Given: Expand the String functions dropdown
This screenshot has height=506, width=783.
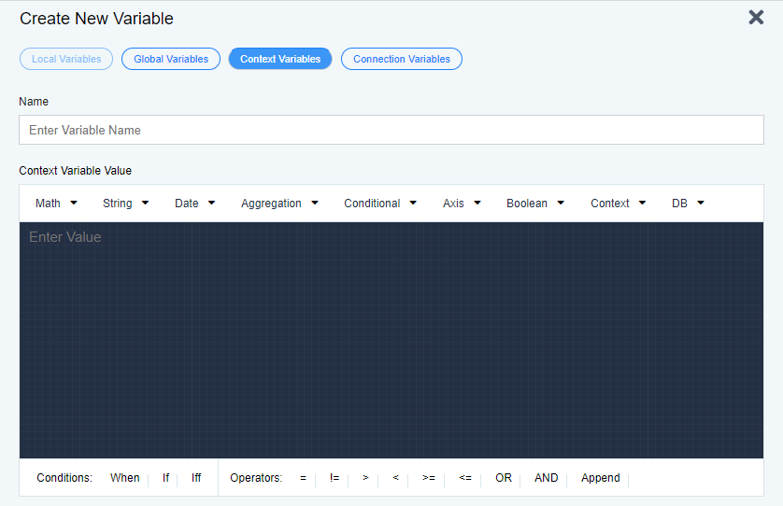Looking at the screenshot, I should pyautogui.click(x=125, y=204).
